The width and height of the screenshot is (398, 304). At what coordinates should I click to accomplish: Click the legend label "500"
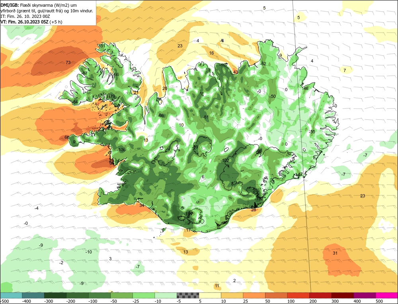(379, 301)
